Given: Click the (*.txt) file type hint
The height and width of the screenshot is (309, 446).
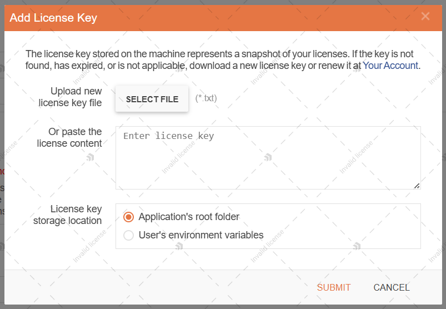Looking at the screenshot, I should (x=206, y=98).
